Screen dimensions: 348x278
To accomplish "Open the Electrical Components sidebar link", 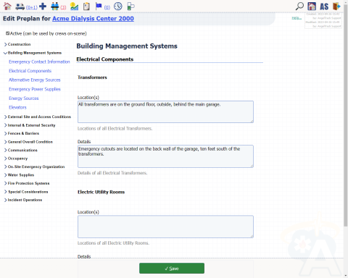I will (x=30, y=71).
